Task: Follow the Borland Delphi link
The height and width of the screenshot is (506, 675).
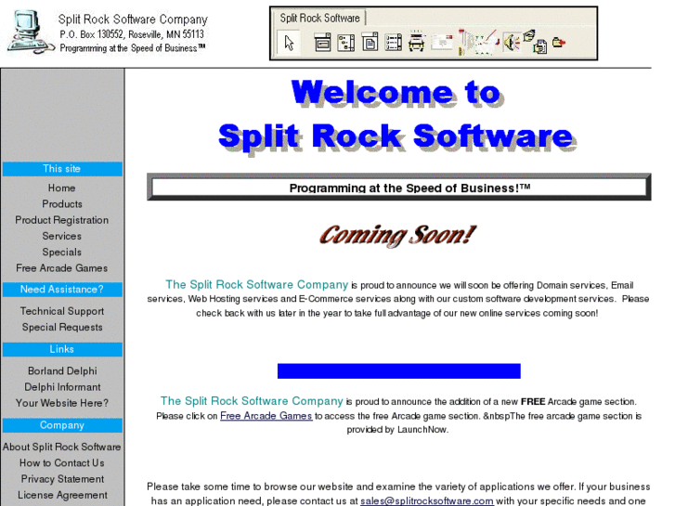Action: 62,370
